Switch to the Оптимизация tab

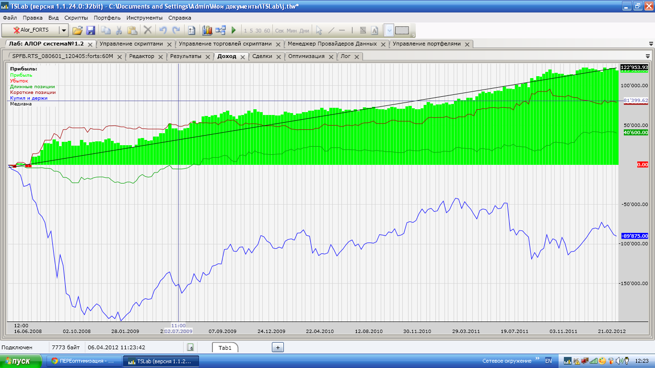(x=306, y=56)
